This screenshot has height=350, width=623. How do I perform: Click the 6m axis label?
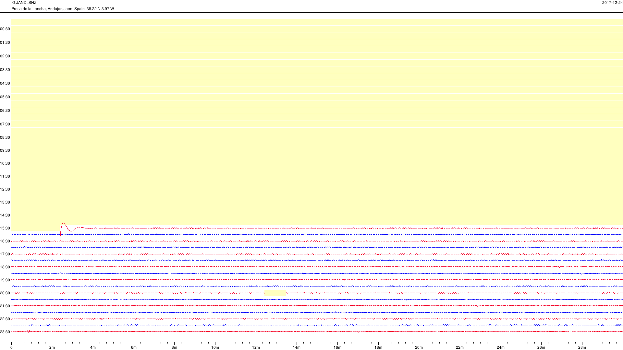(x=134, y=347)
